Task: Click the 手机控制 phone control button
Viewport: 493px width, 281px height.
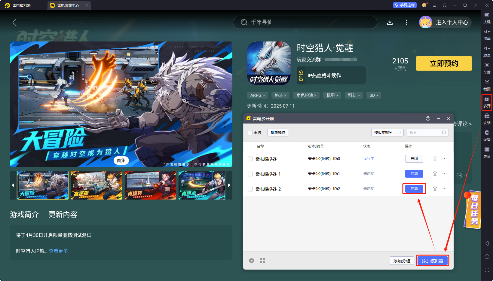Action: 405,5
